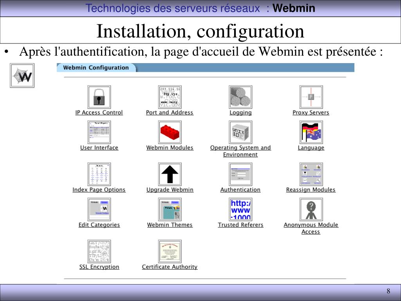
Task: Follow the Upgrade Webmin text link
Action: pos(170,190)
